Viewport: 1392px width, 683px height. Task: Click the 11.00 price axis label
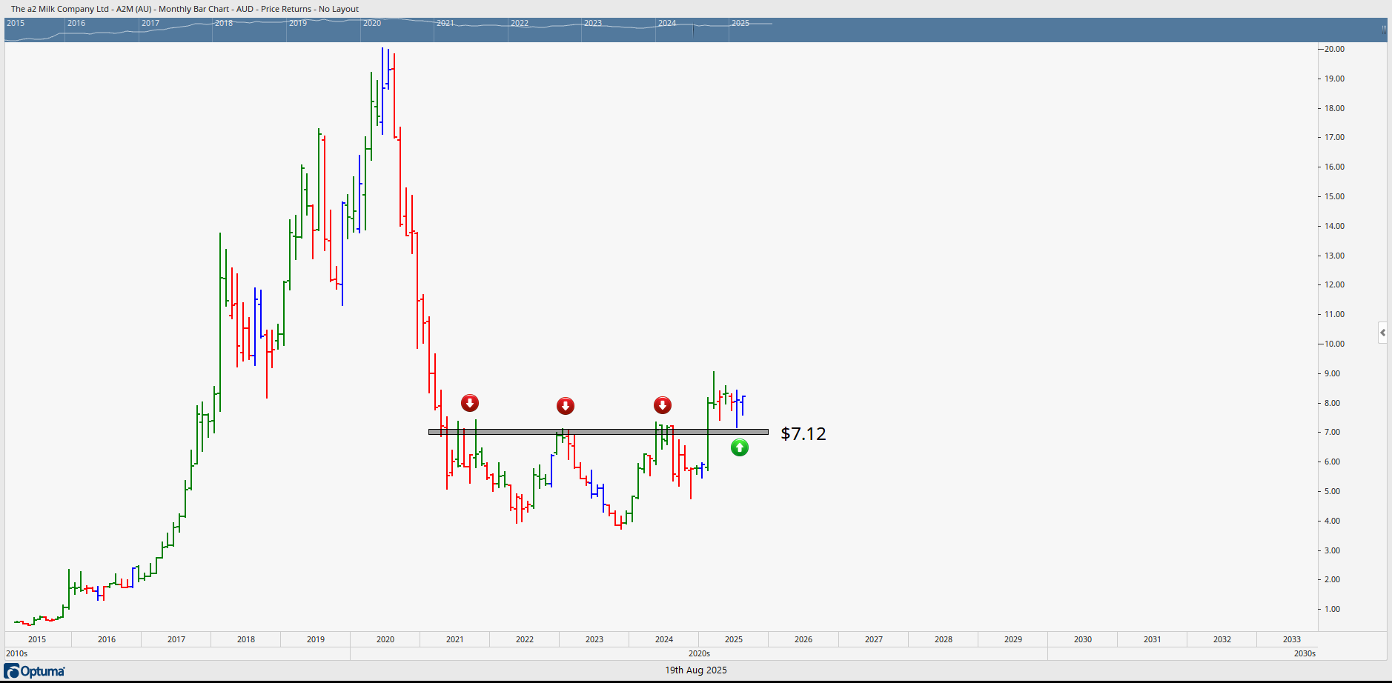pyautogui.click(x=1335, y=314)
